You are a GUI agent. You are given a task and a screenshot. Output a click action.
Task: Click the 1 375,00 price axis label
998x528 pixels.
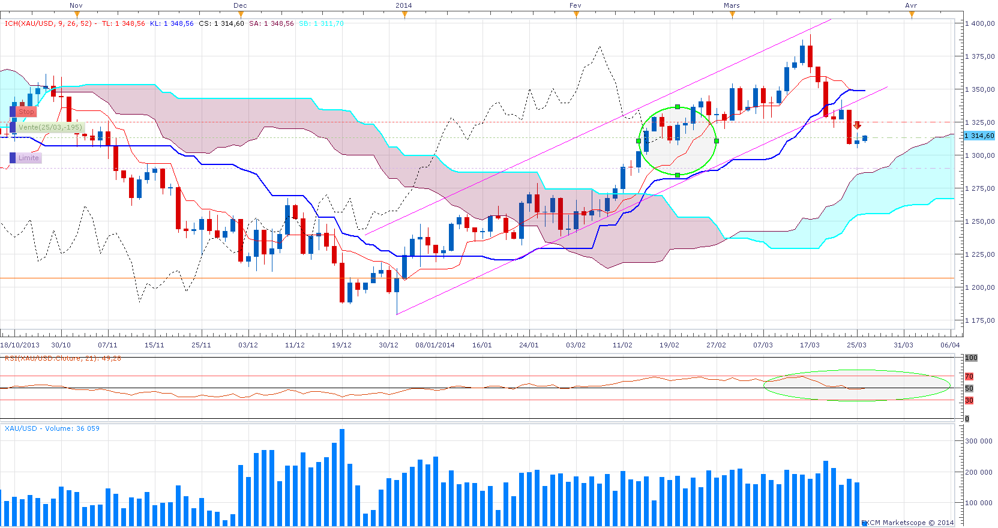(980, 56)
